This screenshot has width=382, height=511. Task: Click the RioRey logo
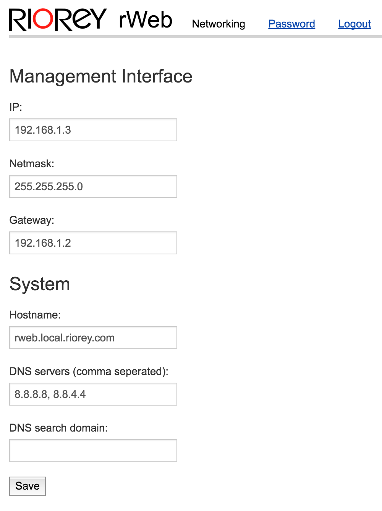coord(58,20)
